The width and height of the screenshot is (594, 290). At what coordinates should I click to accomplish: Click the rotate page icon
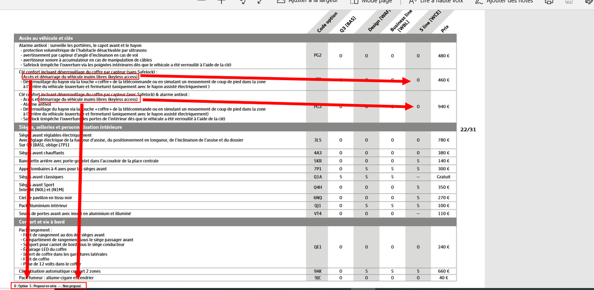(242, 1)
